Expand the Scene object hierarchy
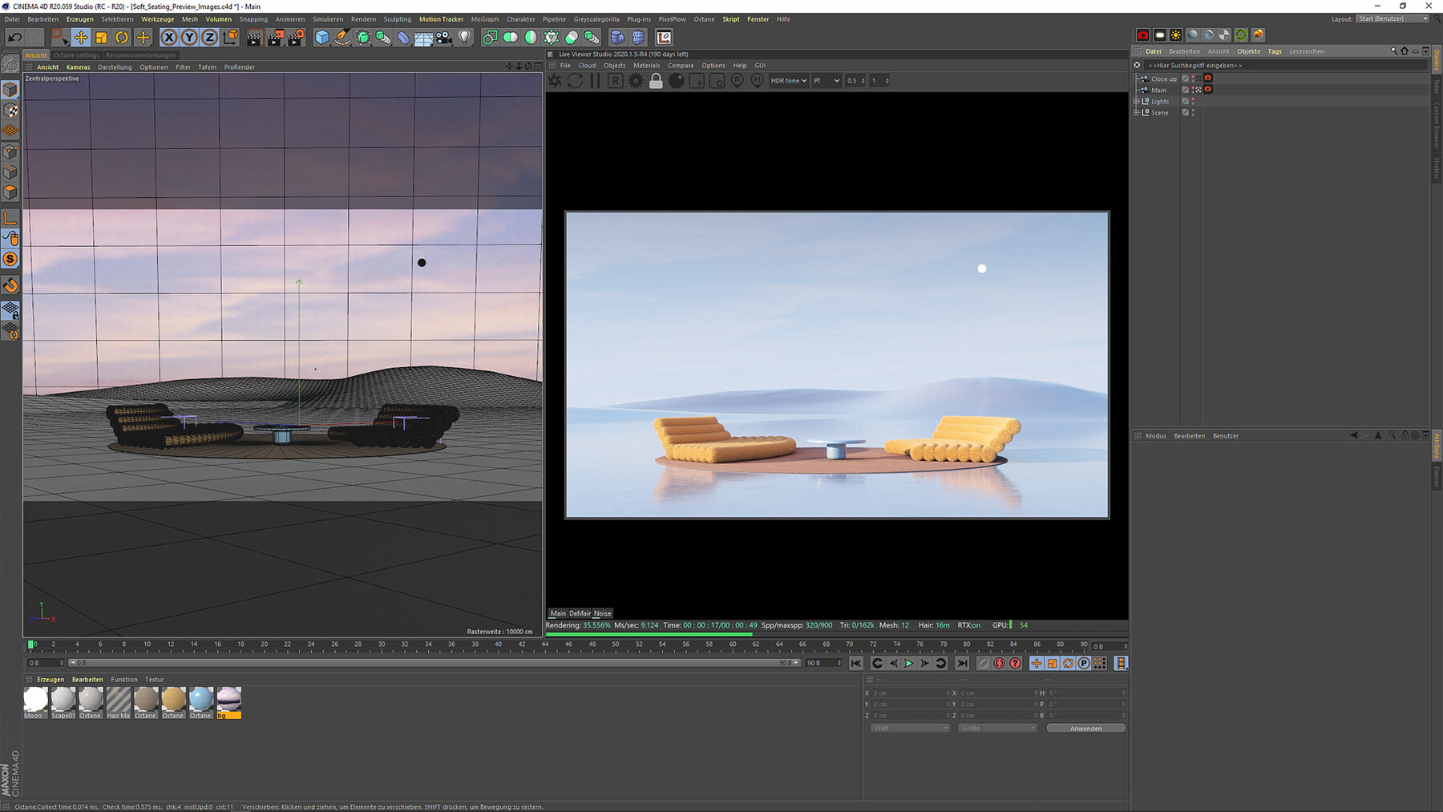 click(x=1137, y=112)
